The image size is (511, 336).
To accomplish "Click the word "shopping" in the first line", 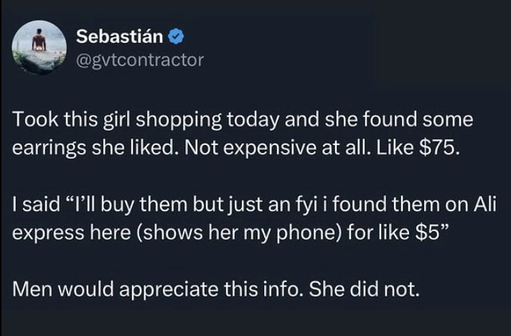I will [179, 120].
